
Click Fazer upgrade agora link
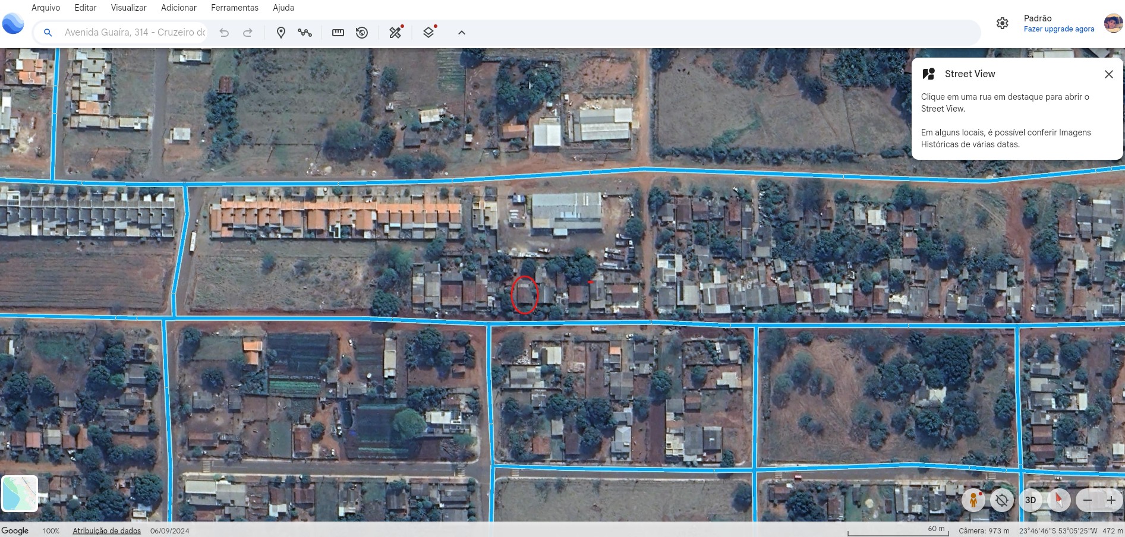(x=1059, y=29)
